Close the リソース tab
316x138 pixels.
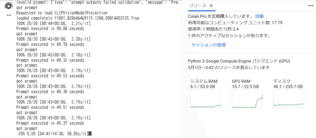[211, 6]
